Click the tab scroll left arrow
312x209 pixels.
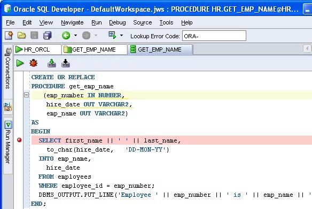point(307,48)
